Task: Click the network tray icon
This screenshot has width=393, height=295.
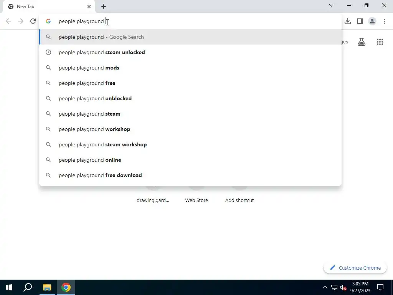Action: pos(334,287)
